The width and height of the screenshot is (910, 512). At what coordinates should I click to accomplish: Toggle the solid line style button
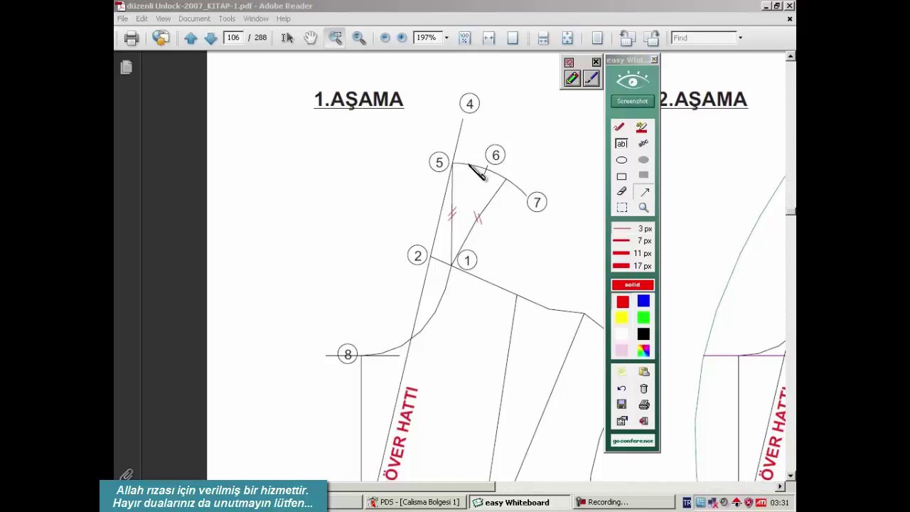[x=632, y=284]
